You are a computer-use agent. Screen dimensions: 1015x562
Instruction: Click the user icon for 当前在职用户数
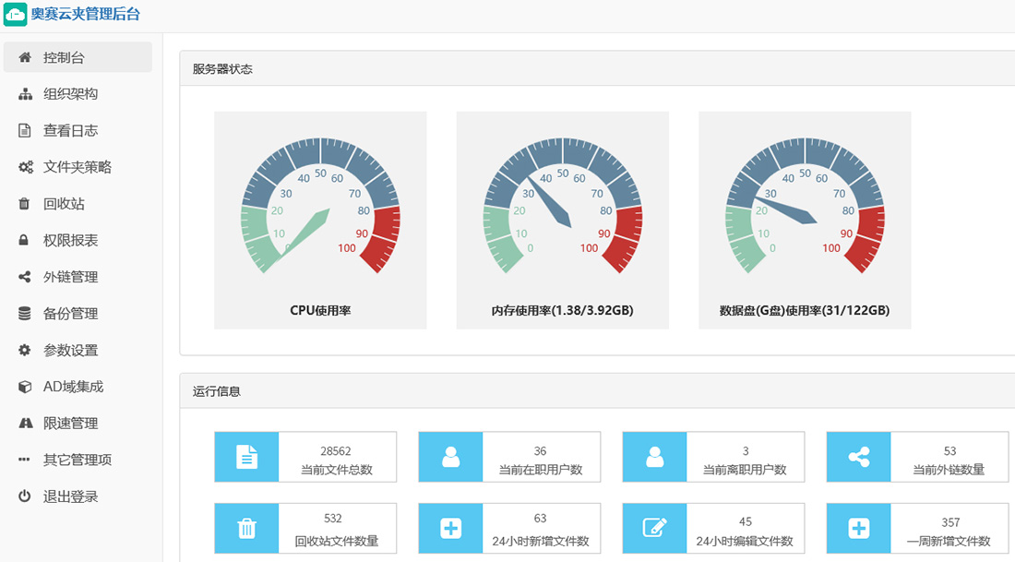pyautogui.click(x=450, y=457)
